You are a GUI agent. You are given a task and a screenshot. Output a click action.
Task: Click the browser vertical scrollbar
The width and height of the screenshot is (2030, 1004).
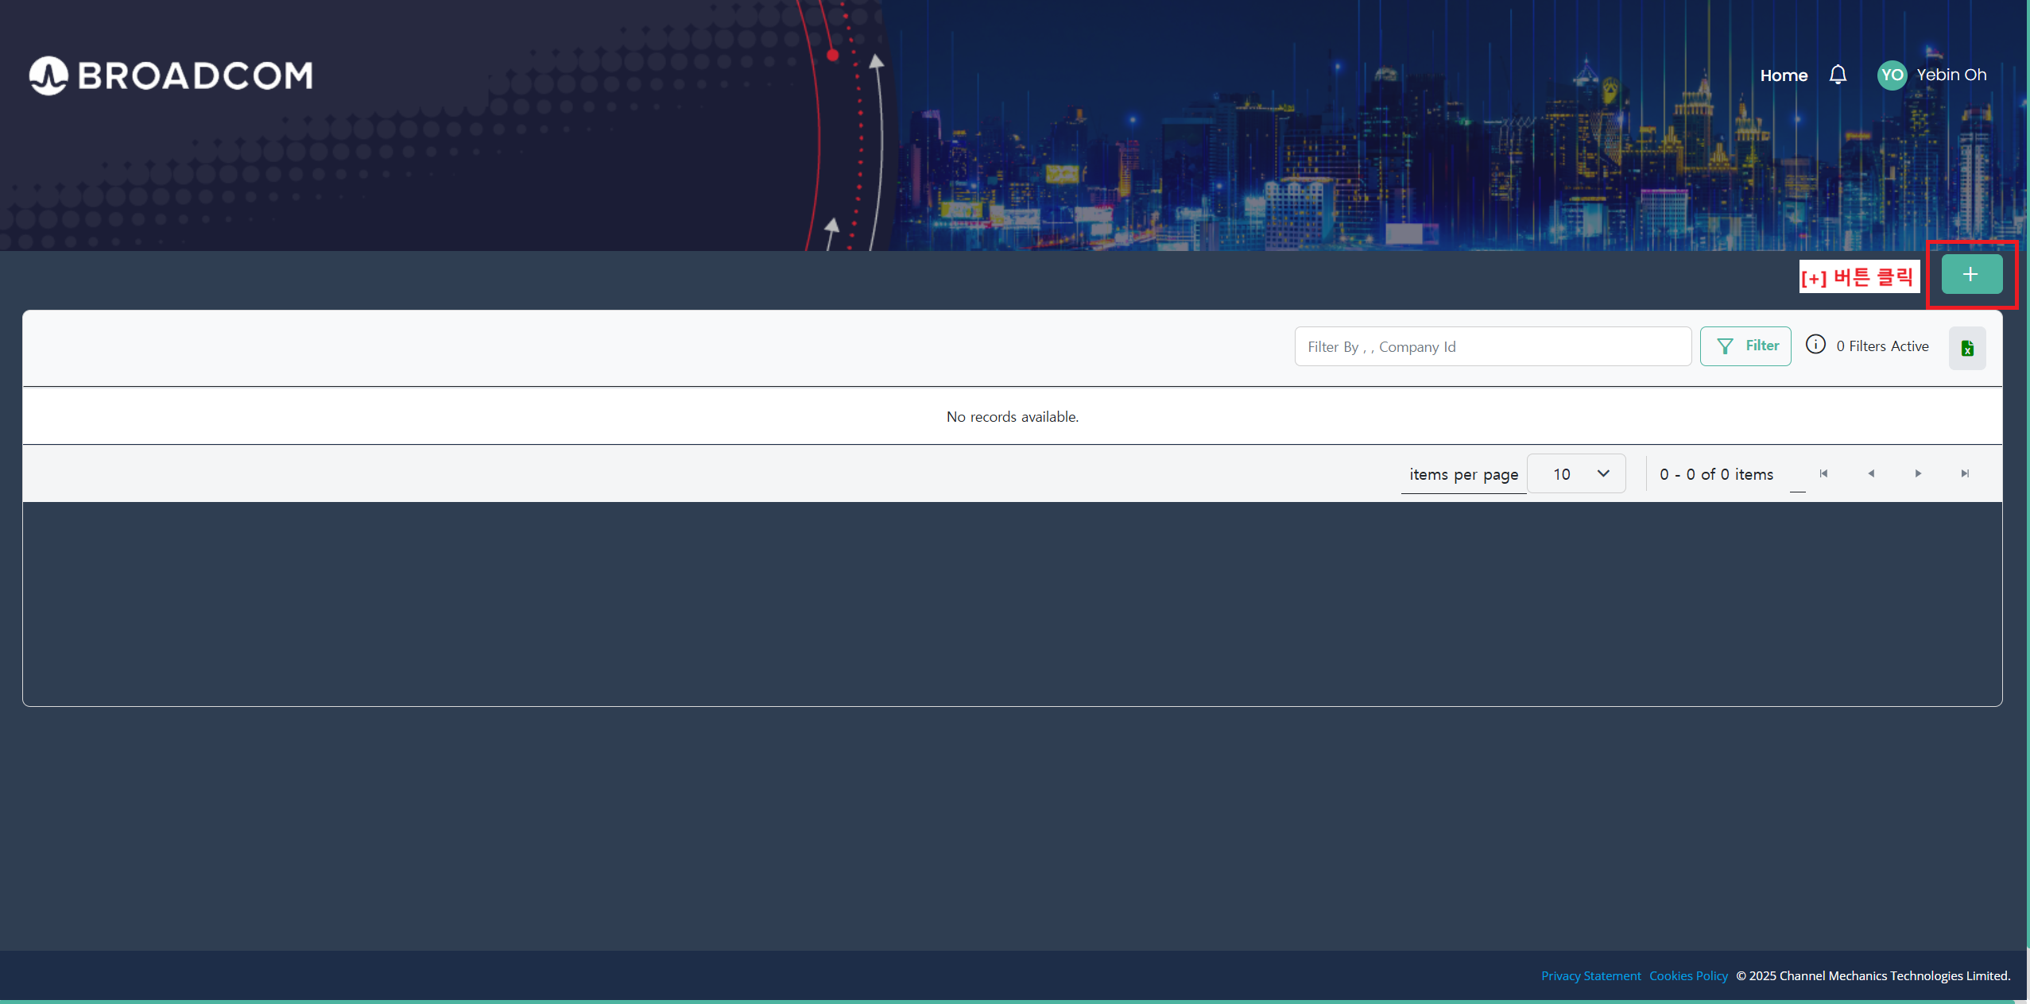[x=2028, y=477]
